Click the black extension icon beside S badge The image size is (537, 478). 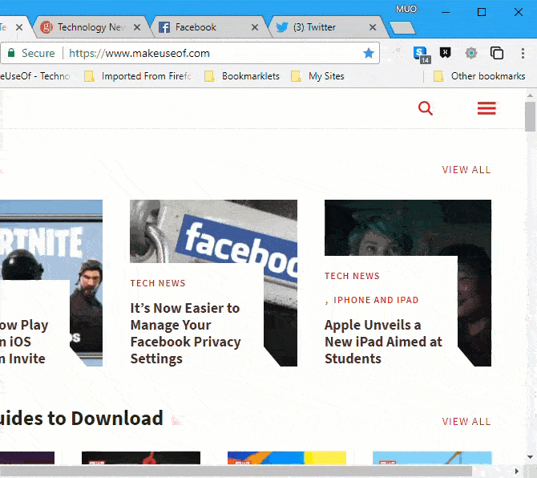(446, 53)
